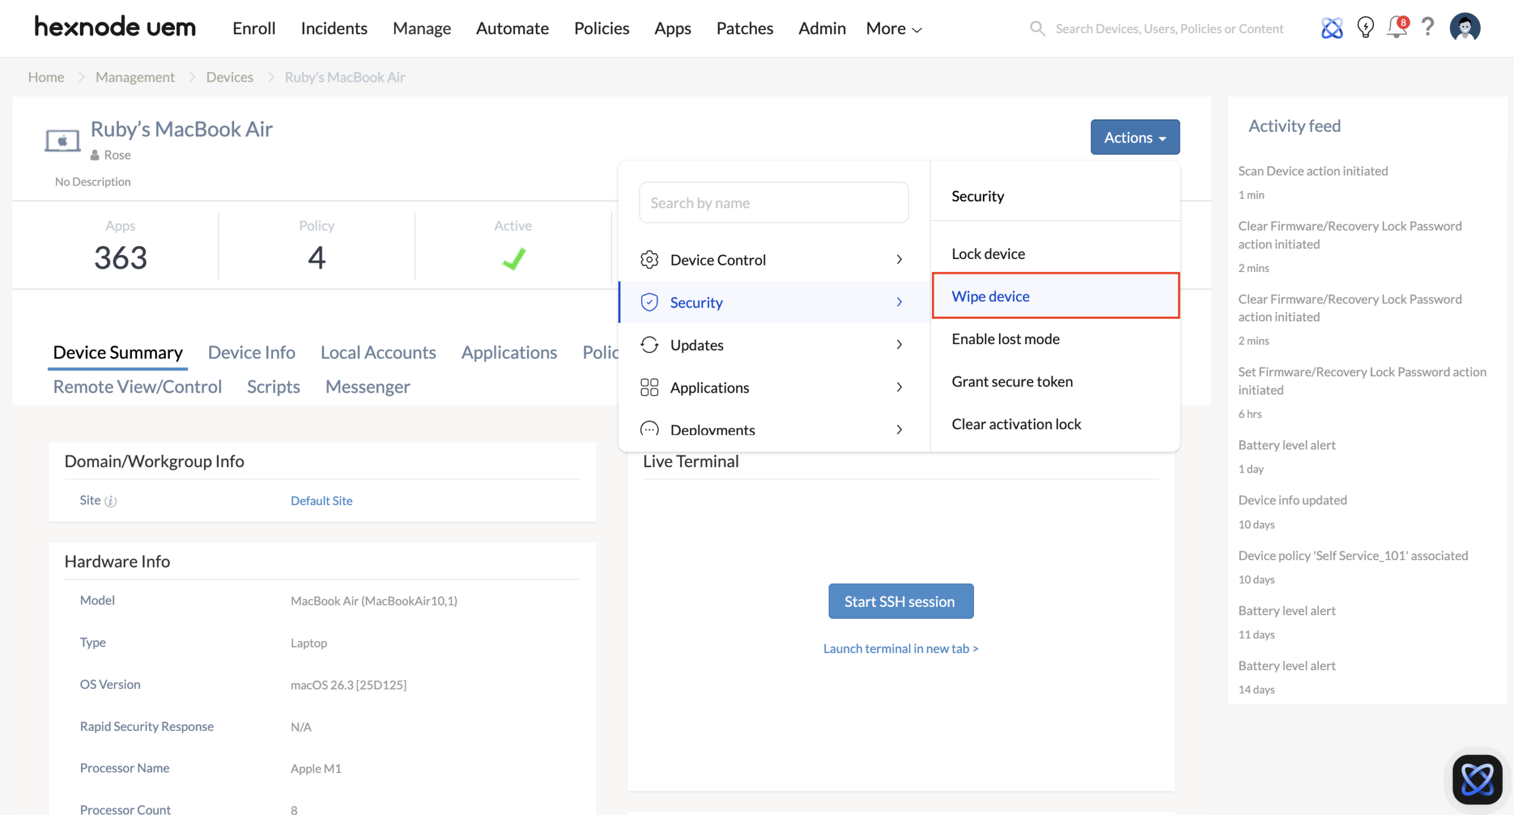Expand the Security submenu chevron
Screen dimensions: 1514x815
pyautogui.click(x=899, y=302)
